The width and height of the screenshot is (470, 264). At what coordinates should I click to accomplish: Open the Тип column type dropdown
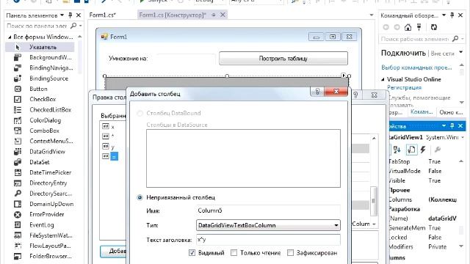coord(336,225)
